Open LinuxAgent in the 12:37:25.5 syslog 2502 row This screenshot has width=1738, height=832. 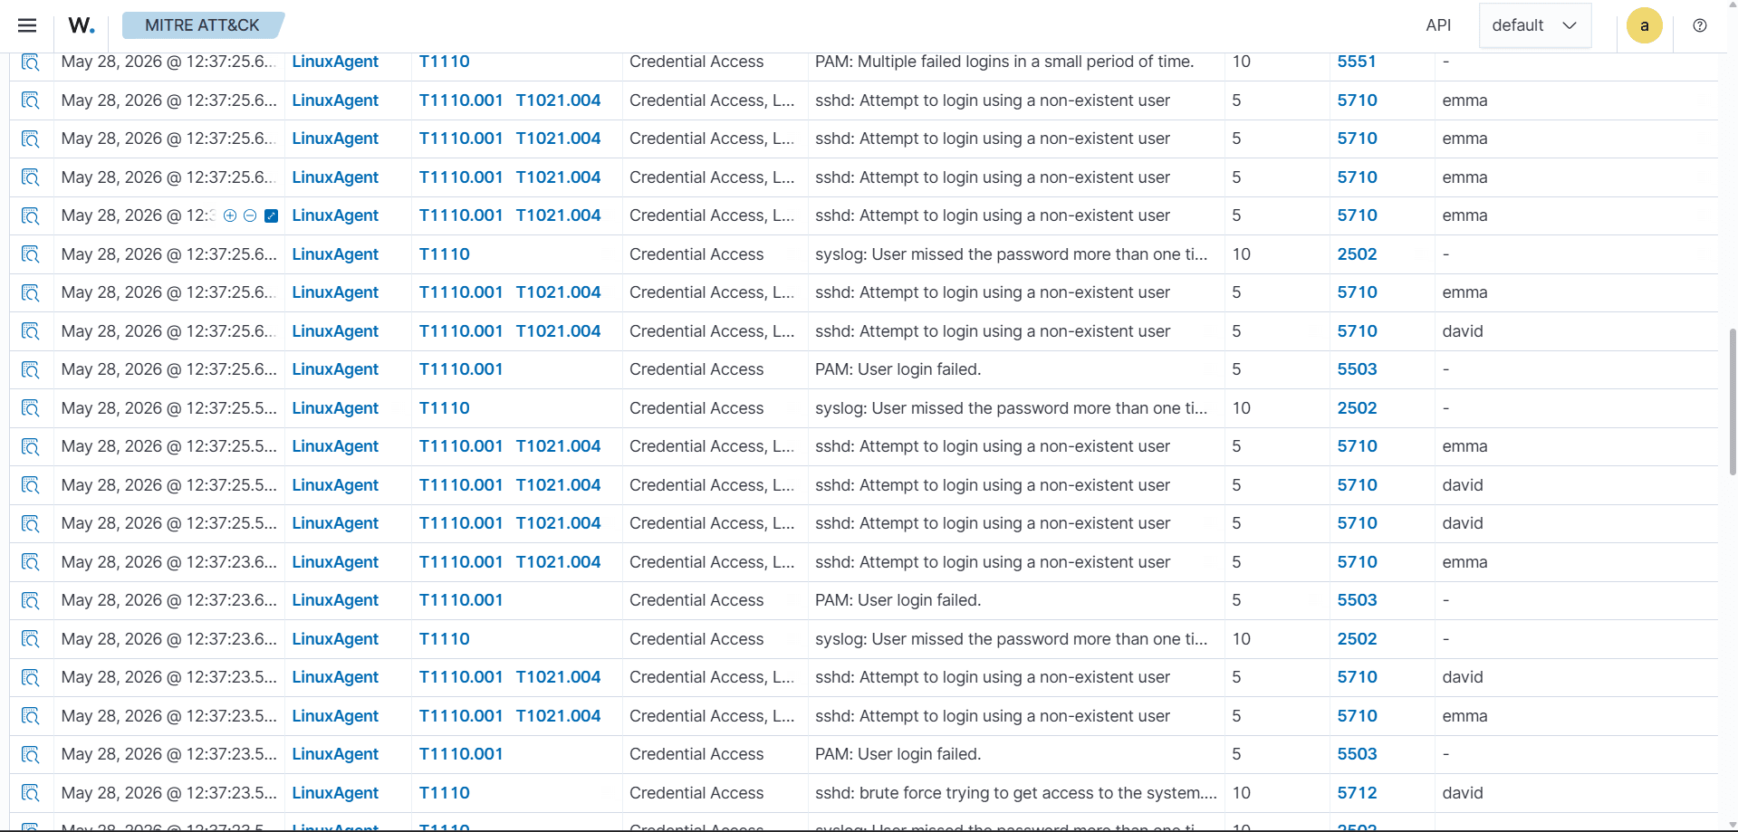(x=335, y=408)
